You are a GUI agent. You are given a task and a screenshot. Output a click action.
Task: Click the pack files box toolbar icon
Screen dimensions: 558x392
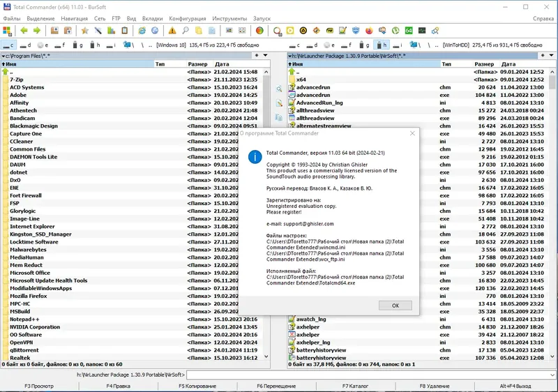click(x=54, y=31)
